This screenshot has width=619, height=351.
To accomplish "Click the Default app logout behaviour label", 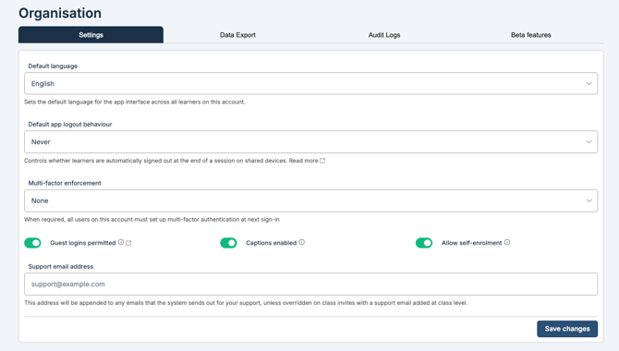I will click(x=70, y=125).
